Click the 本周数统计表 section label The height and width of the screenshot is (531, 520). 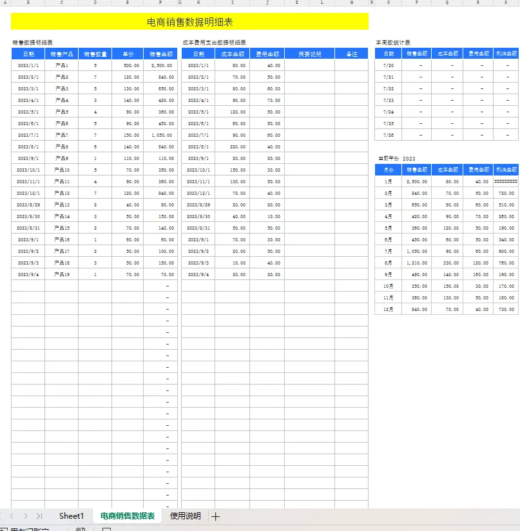click(x=393, y=43)
